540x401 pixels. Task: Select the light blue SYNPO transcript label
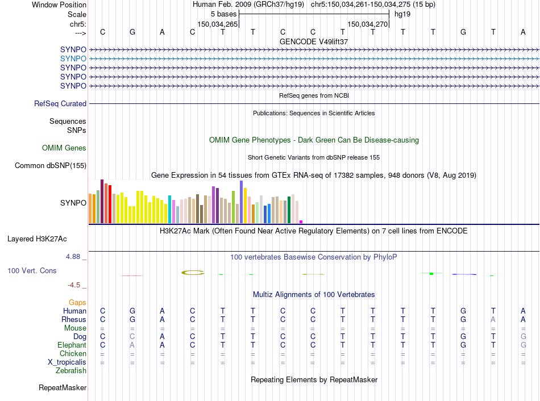pos(73,59)
